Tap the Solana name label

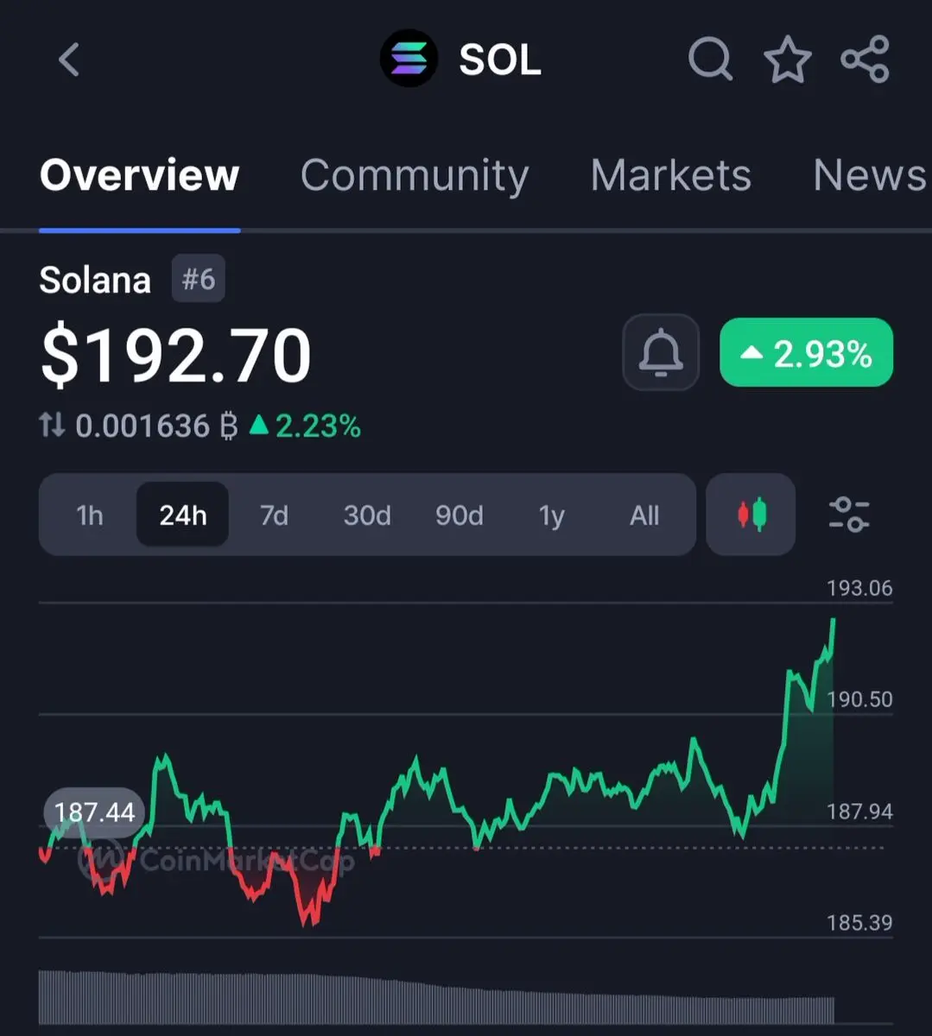click(95, 280)
